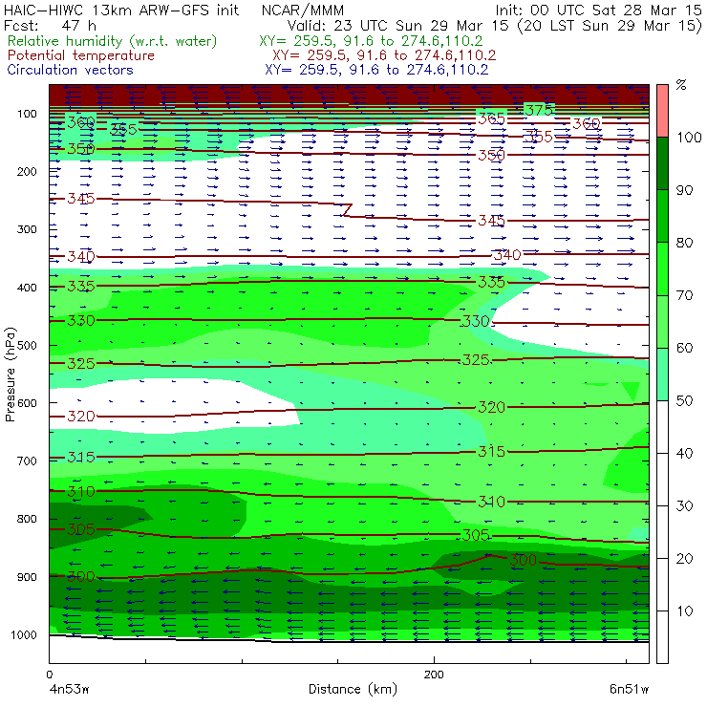Click the blue Circulation vectors legend label
Image resolution: width=707 pixels, height=707 pixels.
click(70, 70)
